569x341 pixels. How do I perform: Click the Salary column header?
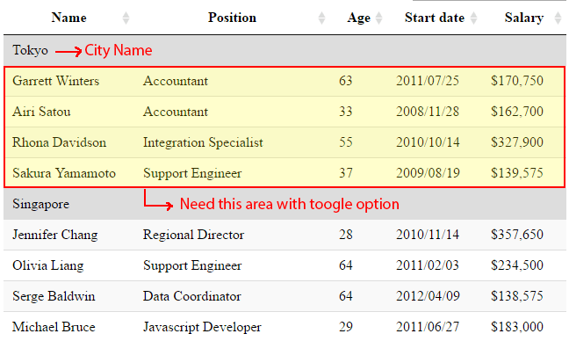pyautogui.click(x=524, y=18)
